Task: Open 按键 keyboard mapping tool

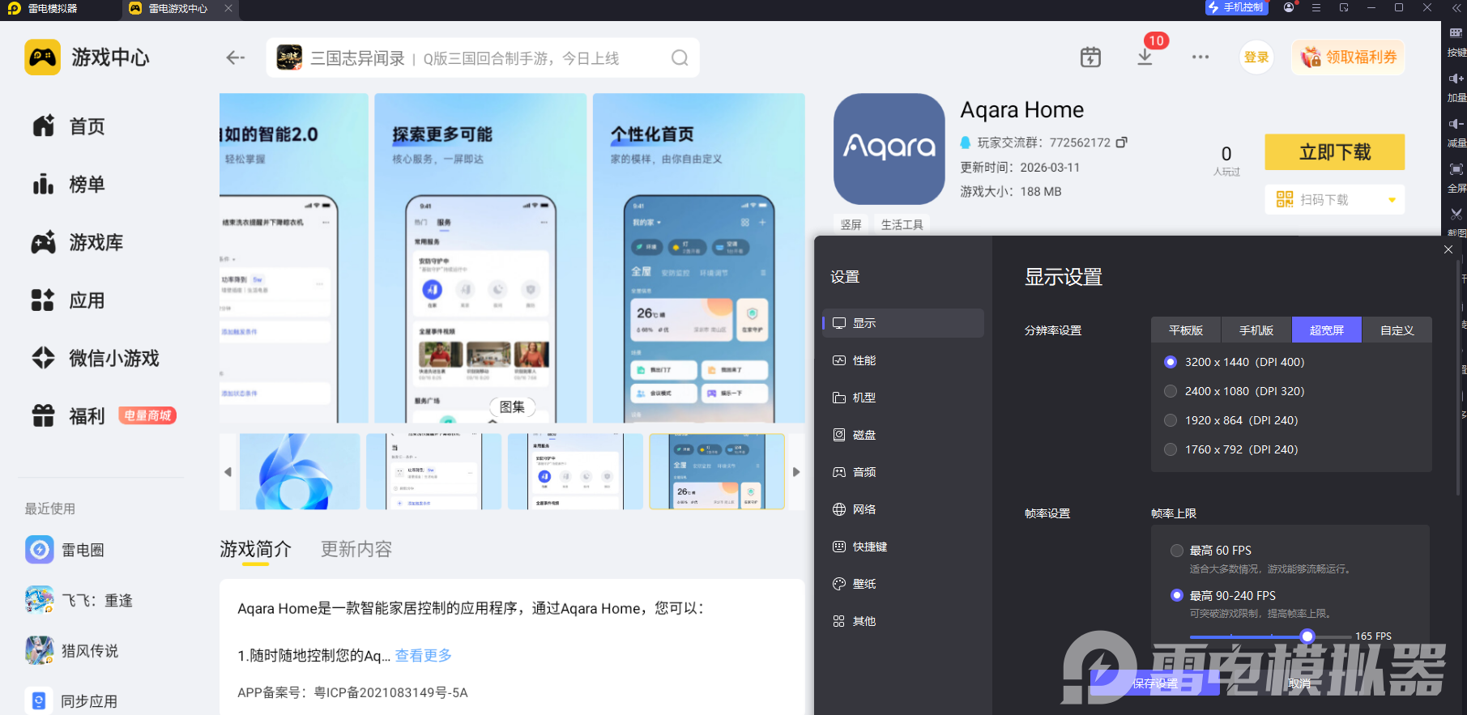Action: (x=1456, y=41)
